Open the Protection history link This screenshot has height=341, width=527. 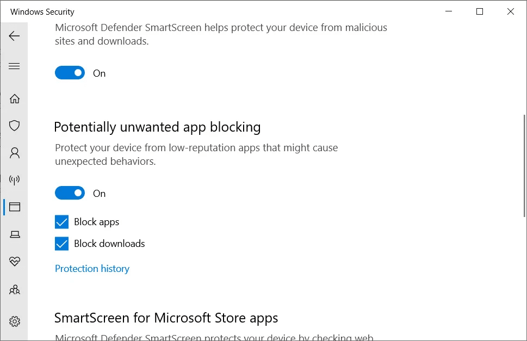coord(92,269)
